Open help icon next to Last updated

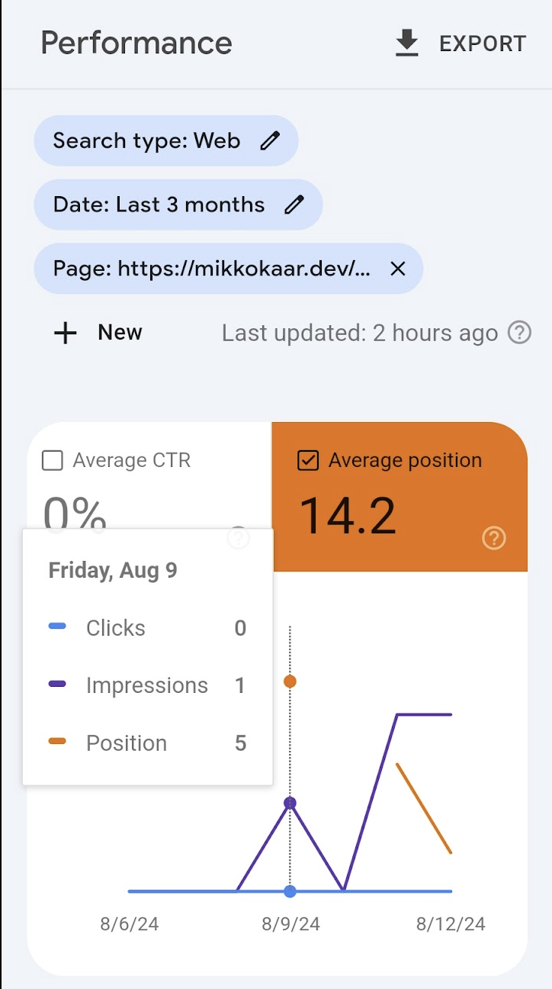(519, 333)
